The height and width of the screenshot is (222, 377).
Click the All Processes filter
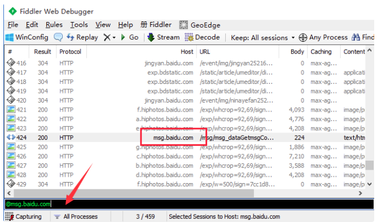(x=76, y=216)
